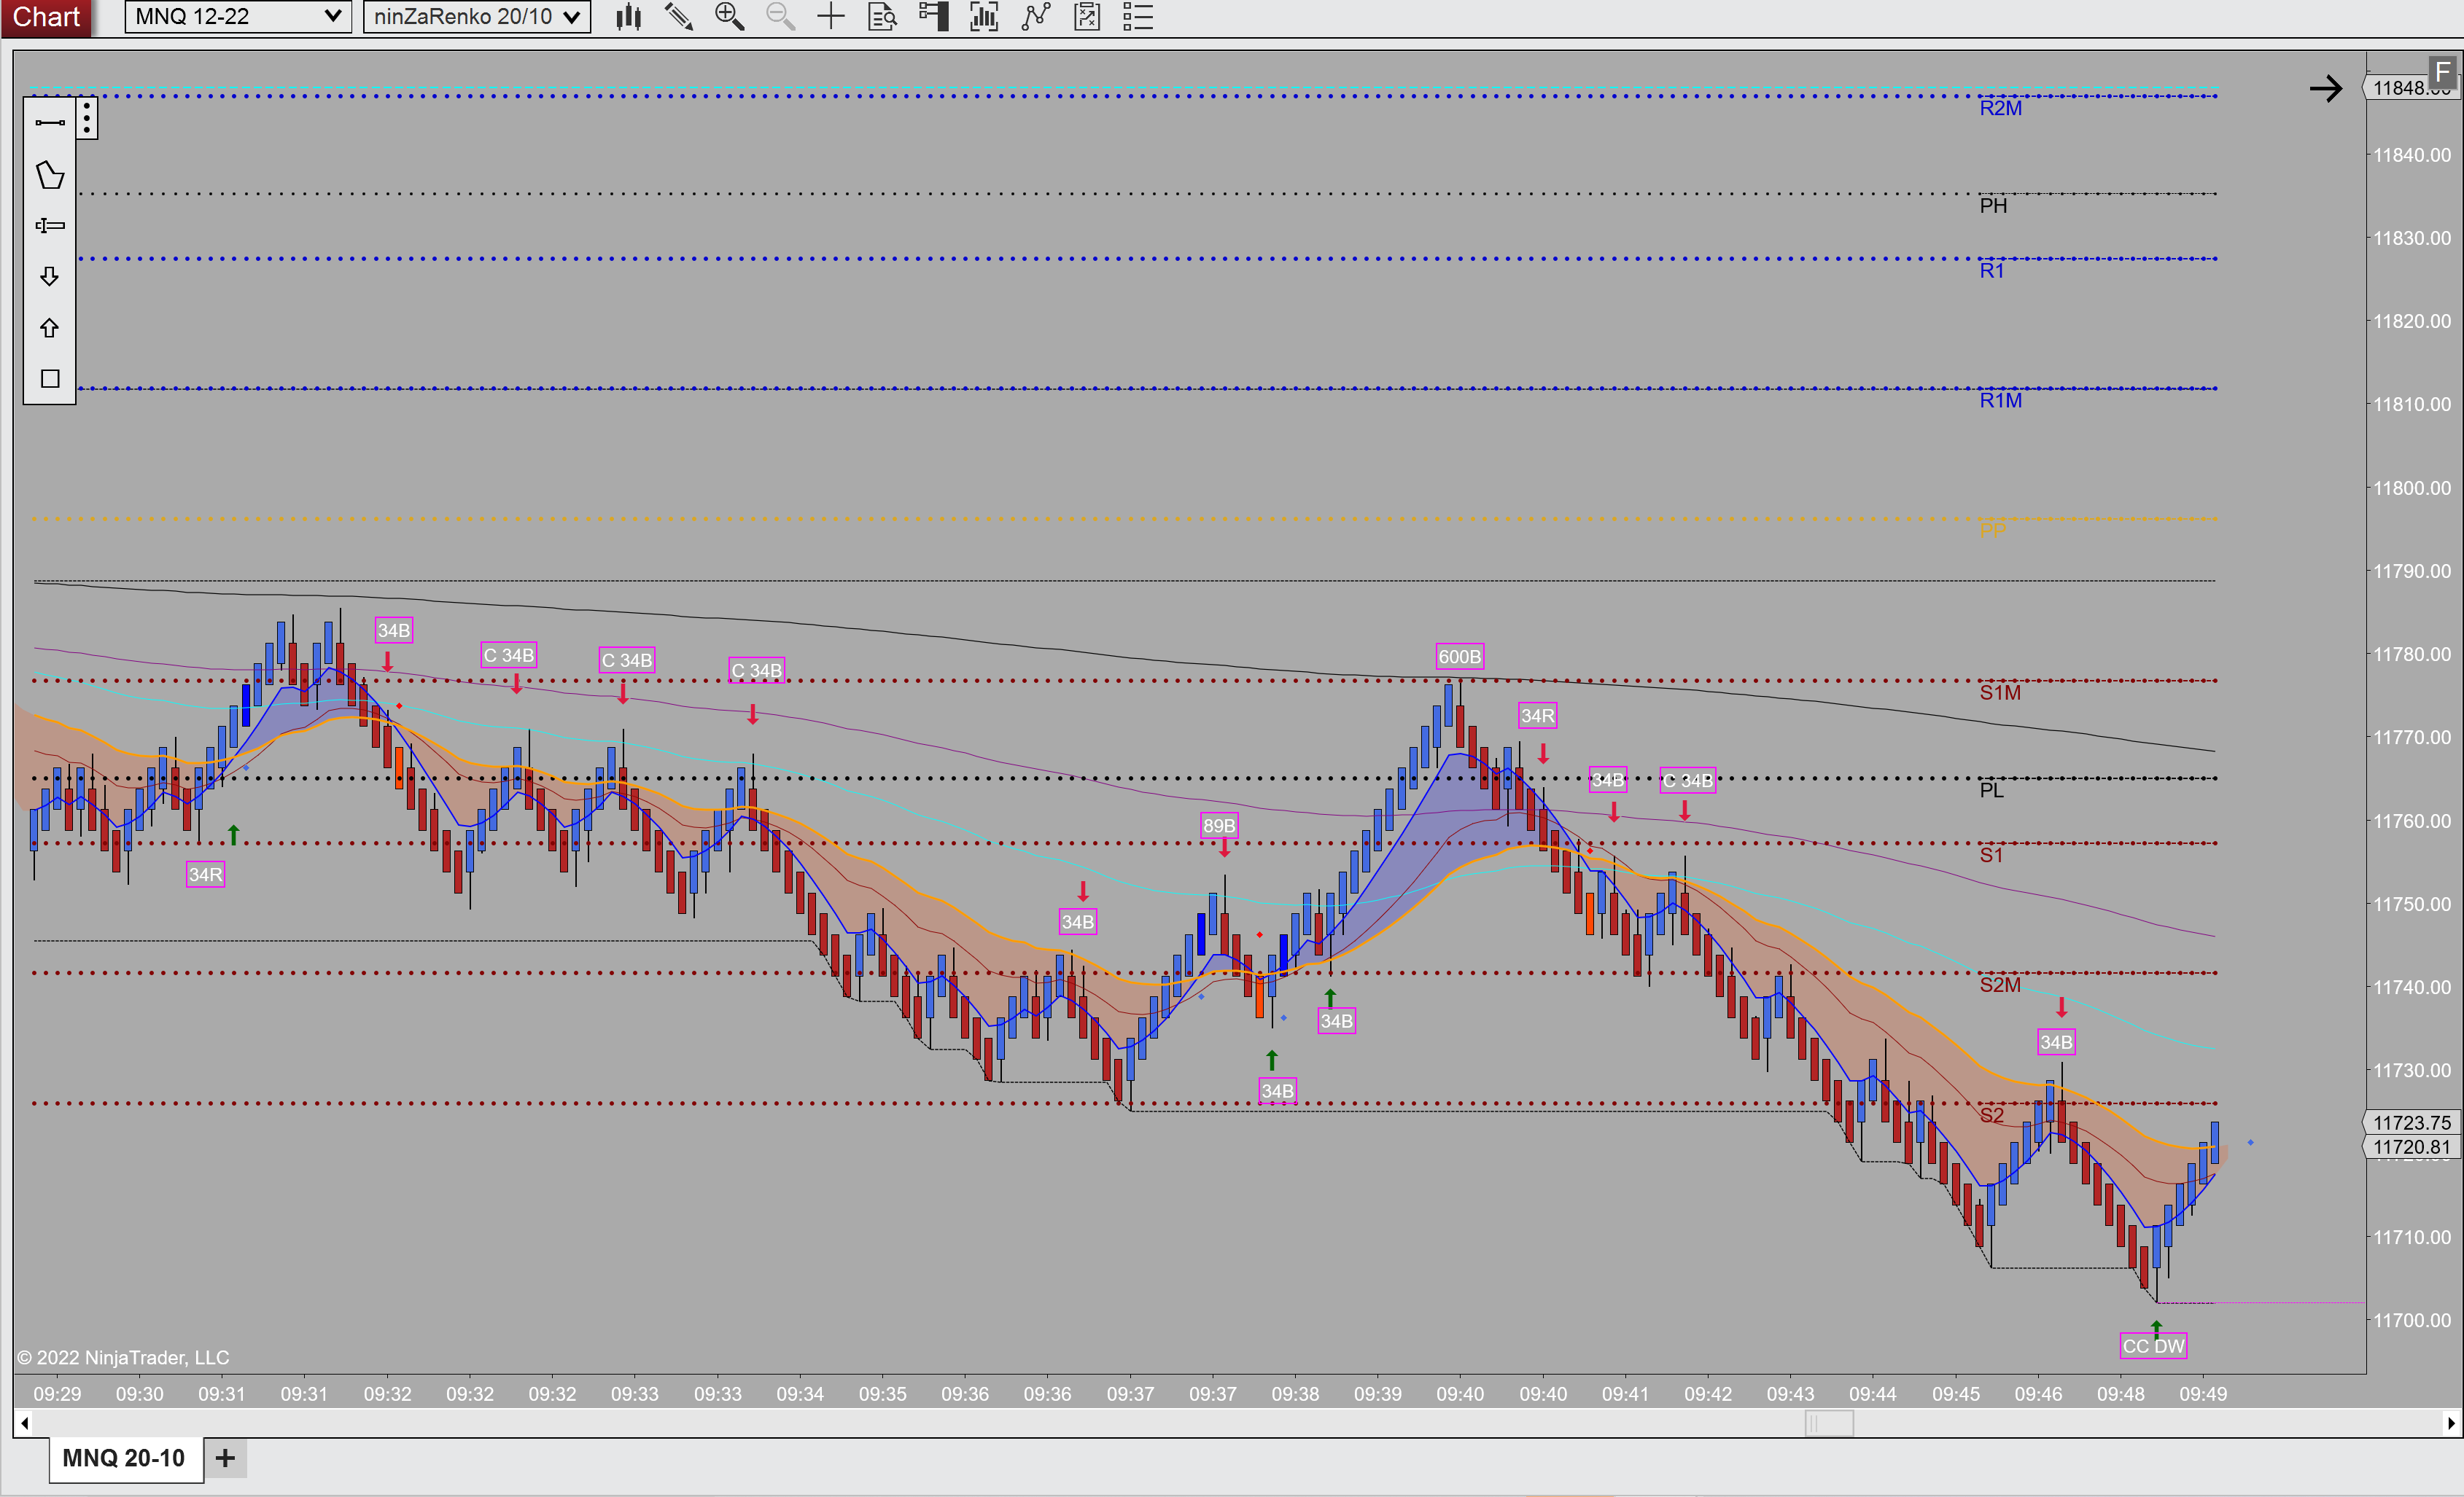This screenshot has width=2464, height=1497.
Task: Show the Data Box
Action: tap(882, 17)
